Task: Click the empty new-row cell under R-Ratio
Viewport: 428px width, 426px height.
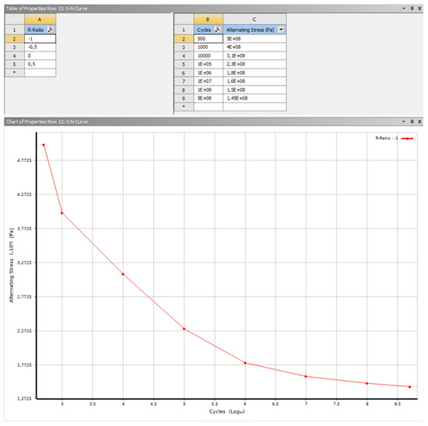Action: click(x=40, y=72)
